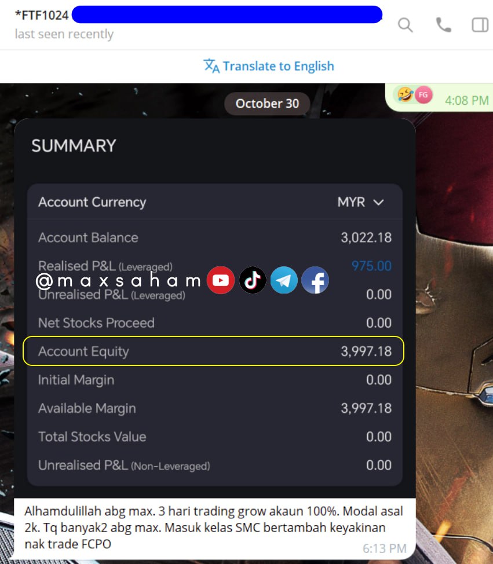Click the chevron next to MYR
The image size is (493, 564).
pos(378,203)
